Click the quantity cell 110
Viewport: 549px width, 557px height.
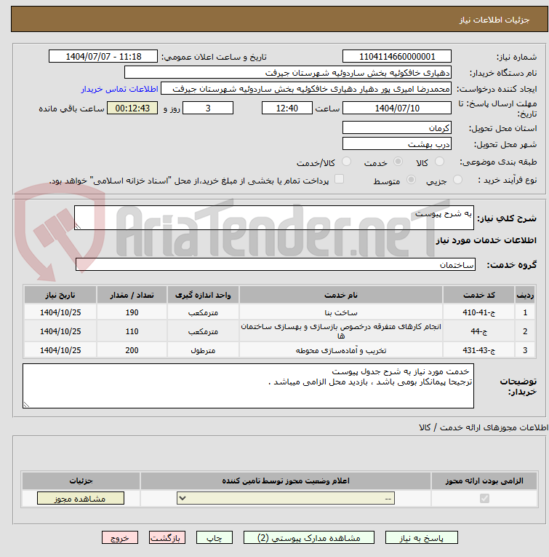(x=132, y=331)
